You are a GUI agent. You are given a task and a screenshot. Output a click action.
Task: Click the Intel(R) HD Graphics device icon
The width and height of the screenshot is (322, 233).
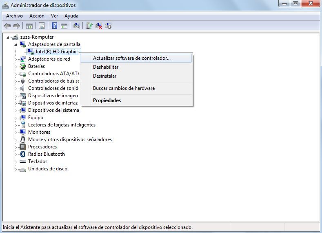click(30, 52)
